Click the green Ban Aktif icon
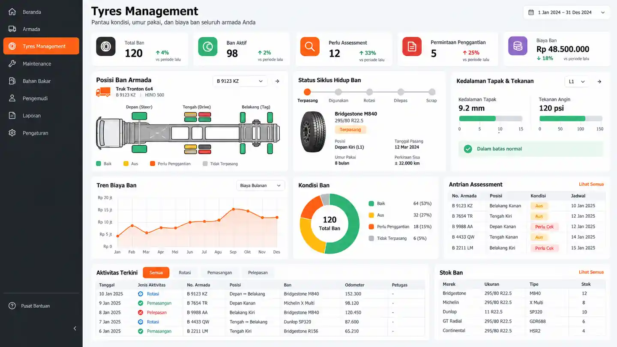Screen dimensions: 617x347 click(x=207, y=46)
